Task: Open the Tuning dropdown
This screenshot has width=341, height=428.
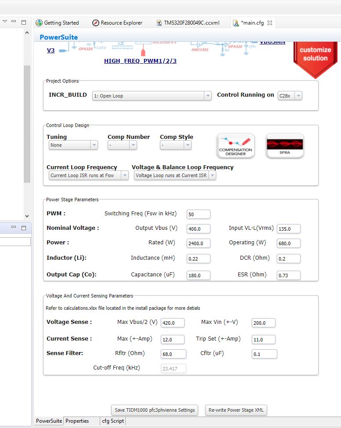Action: (x=73, y=145)
